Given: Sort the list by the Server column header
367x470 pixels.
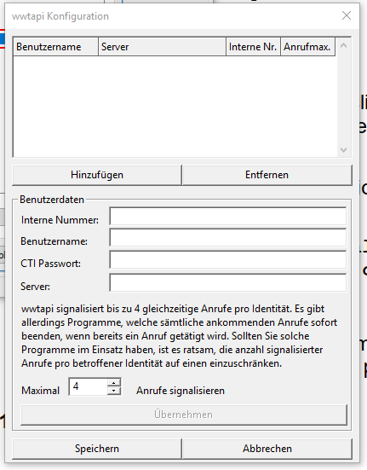Looking at the screenshot, I should 162,47.
